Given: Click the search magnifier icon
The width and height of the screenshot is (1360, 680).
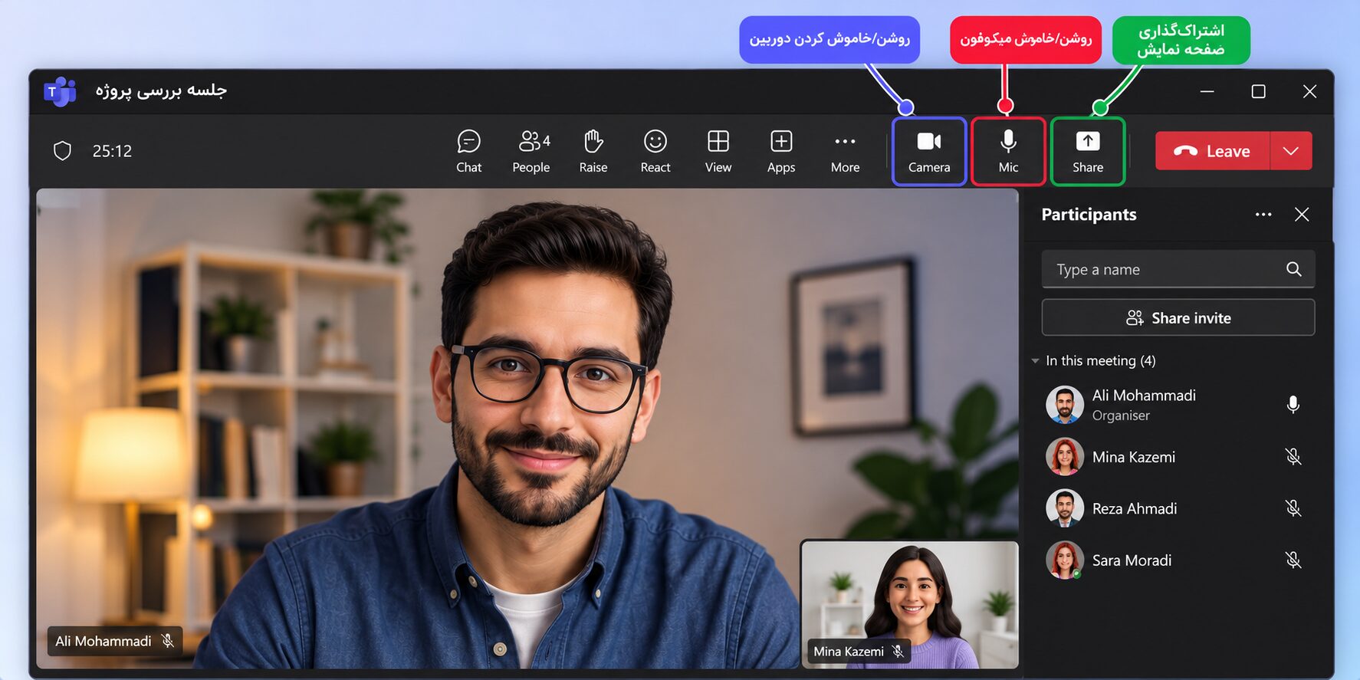Looking at the screenshot, I should click(x=1294, y=269).
